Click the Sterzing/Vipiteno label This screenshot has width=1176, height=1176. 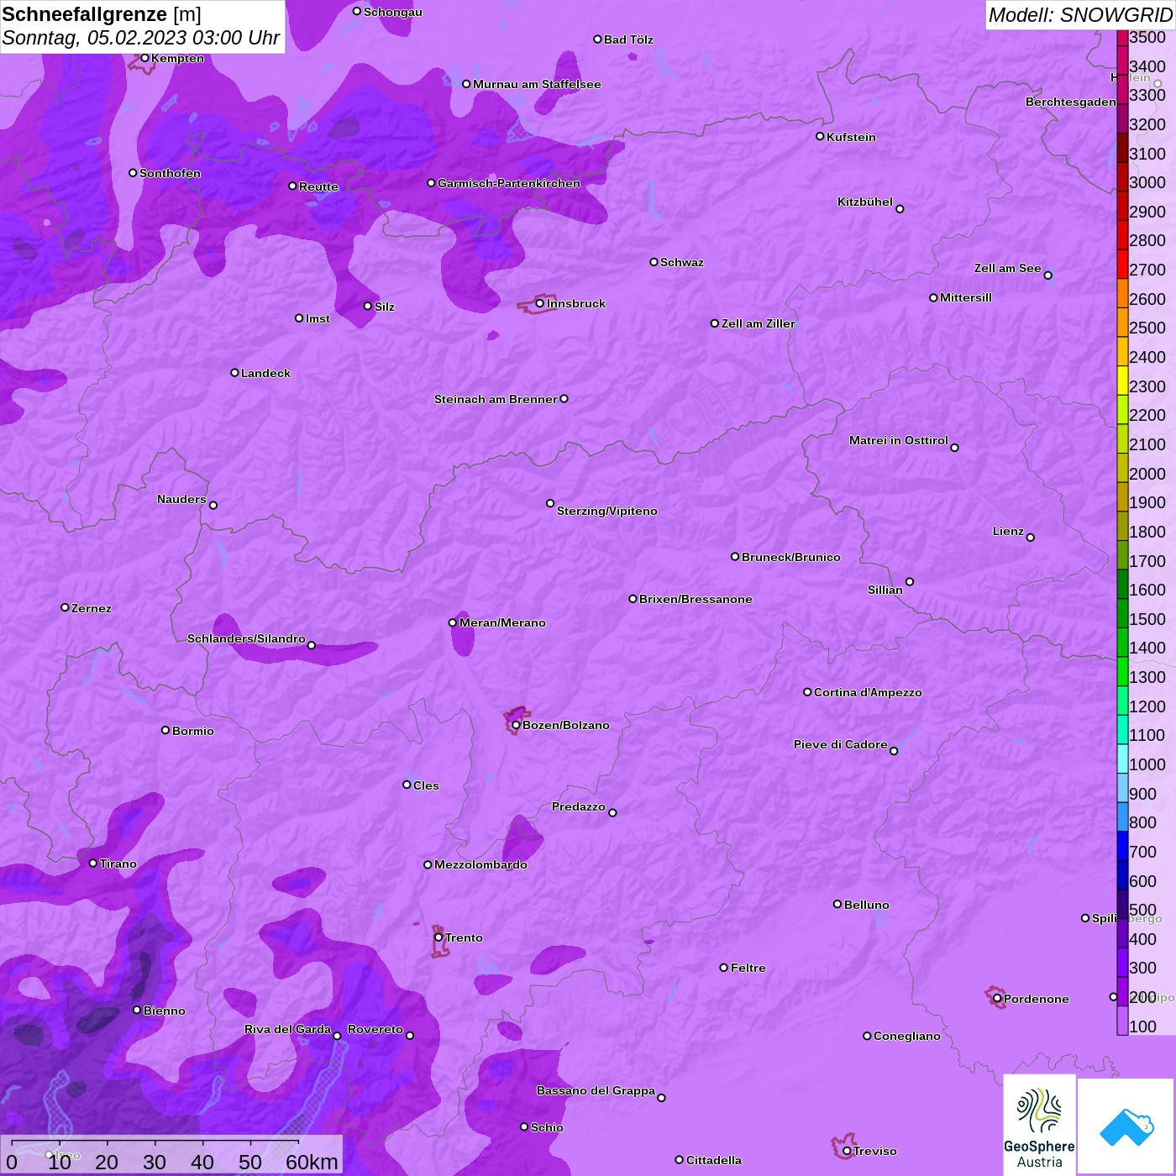click(607, 511)
